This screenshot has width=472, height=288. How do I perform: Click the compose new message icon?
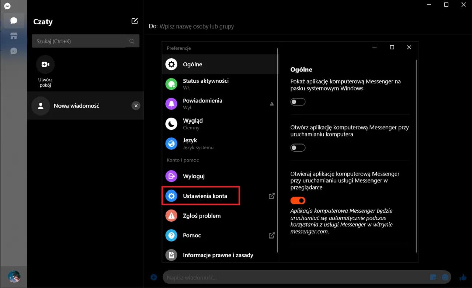(135, 21)
